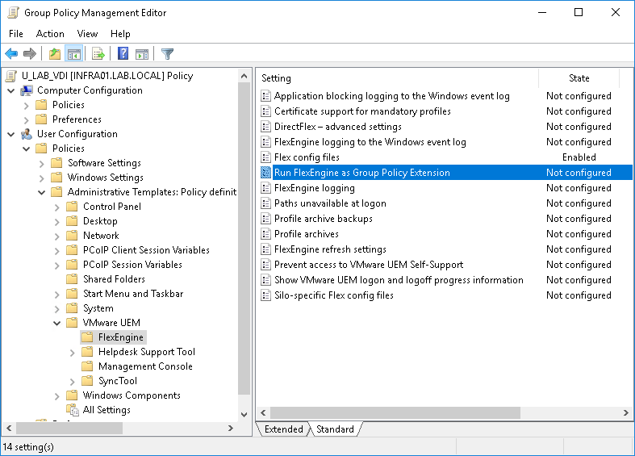This screenshot has width=635, height=456.
Task: Open the Action menu
Action: 50,34
